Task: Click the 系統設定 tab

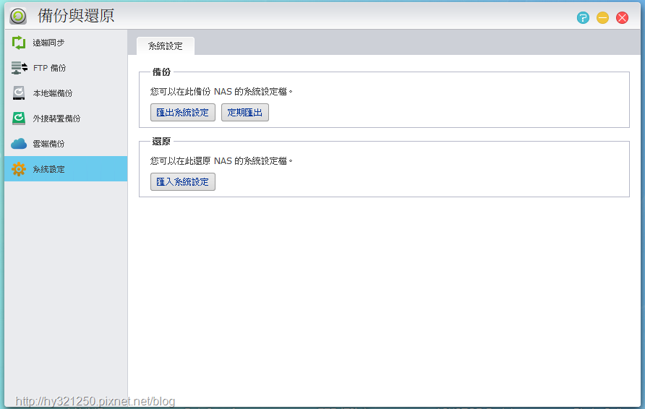Action: click(166, 46)
